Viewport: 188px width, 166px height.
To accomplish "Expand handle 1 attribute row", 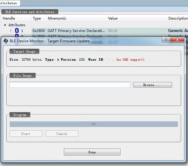I will tap(11, 30).
